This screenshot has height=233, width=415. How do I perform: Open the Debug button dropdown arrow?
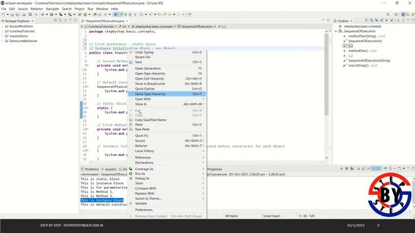pos(47,14)
